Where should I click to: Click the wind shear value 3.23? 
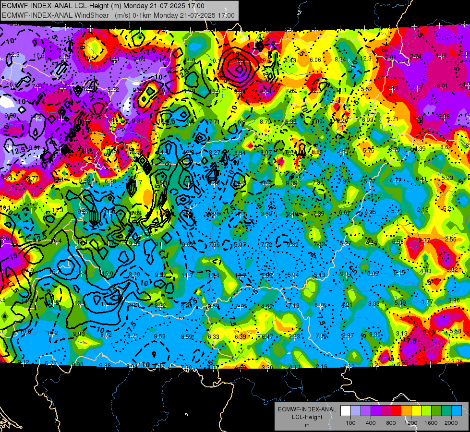tap(294, 336)
